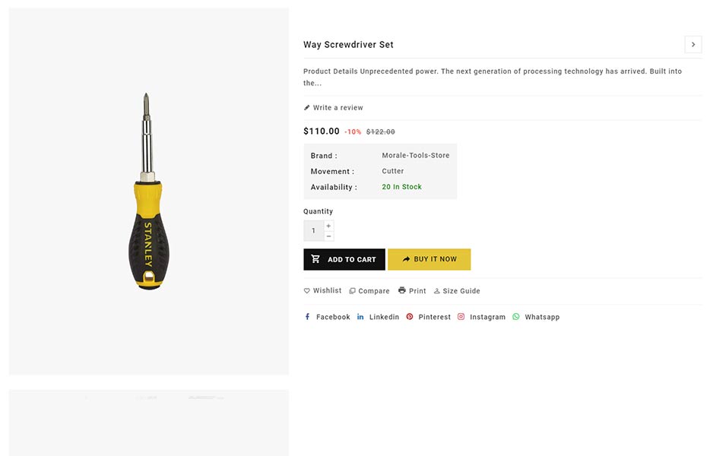Share via Linkedin icon
The height and width of the screenshot is (456, 707).
pyautogui.click(x=360, y=317)
